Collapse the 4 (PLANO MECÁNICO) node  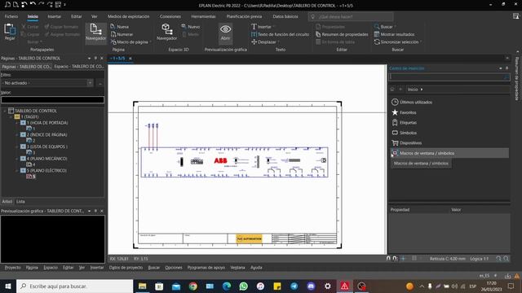pyautogui.click(x=16, y=159)
